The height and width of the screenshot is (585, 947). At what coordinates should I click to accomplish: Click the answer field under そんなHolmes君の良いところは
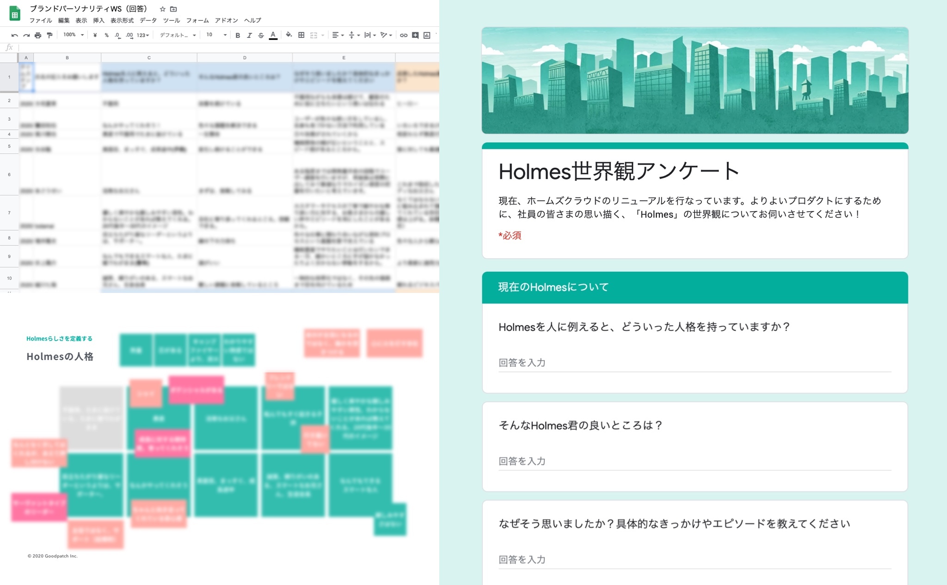(x=695, y=461)
